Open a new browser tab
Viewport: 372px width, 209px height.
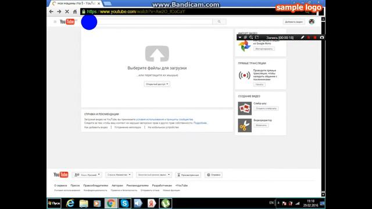point(108,3)
